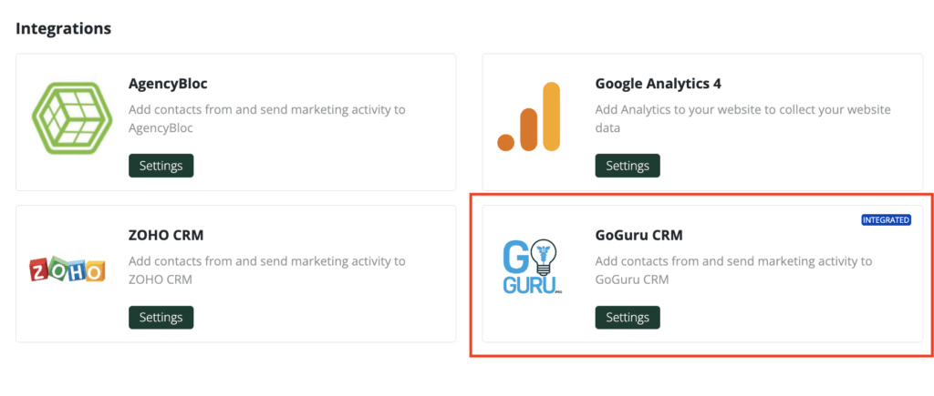Select the AgencyBloc card title
934x396 pixels.
pos(168,84)
